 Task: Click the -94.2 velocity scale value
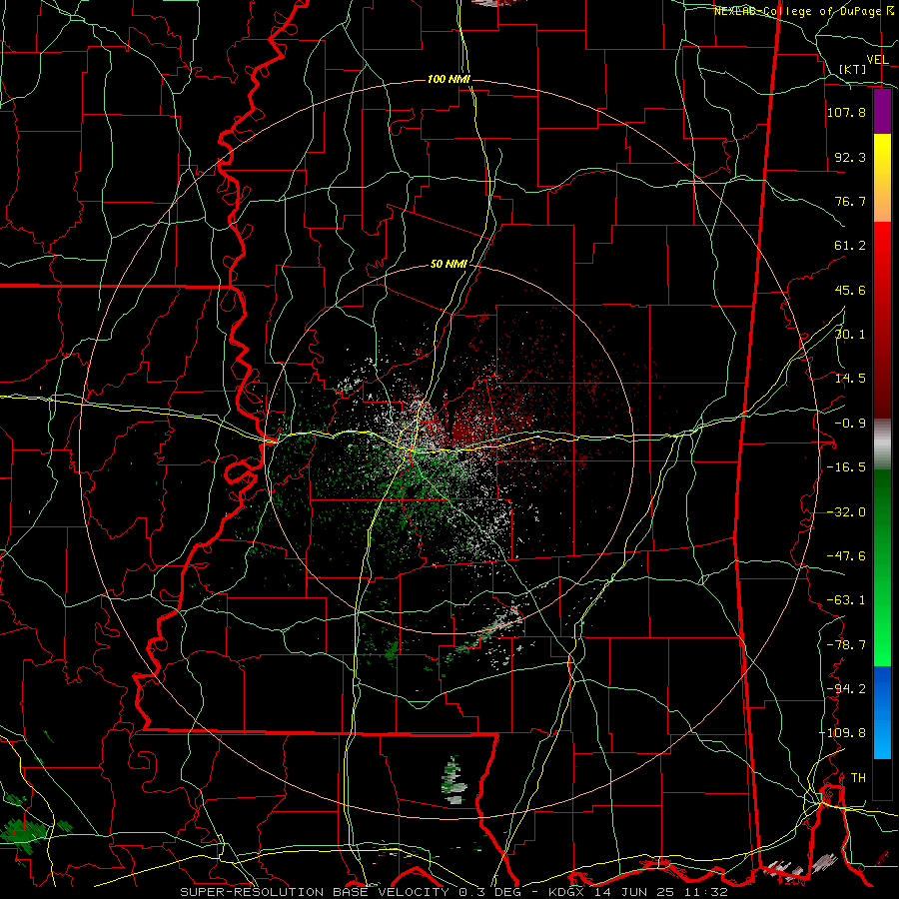tap(846, 688)
